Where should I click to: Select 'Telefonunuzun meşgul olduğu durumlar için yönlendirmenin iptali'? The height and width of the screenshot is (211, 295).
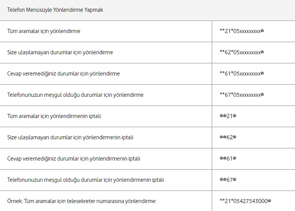tap(86, 180)
